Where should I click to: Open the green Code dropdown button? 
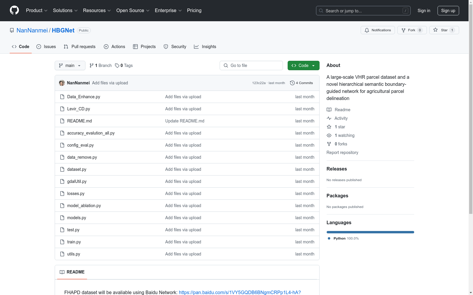pos(303,65)
